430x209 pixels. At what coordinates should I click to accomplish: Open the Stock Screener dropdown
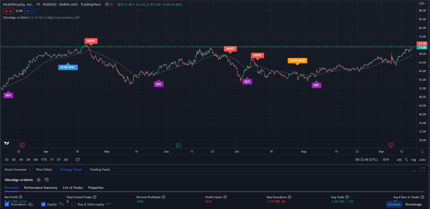pyautogui.click(x=16, y=169)
